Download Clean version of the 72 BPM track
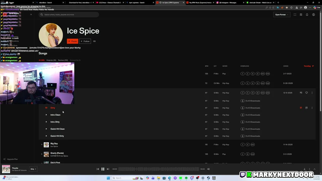This screenshot has width=322, height=181. pyautogui.click(x=243, y=83)
